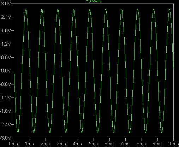Click the 10ms time axis label
The image size is (179, 147).
click(x=173, y=143)
